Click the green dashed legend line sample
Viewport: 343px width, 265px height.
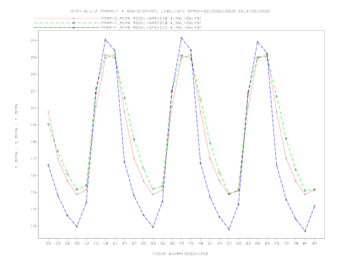(x=67, y=23)
